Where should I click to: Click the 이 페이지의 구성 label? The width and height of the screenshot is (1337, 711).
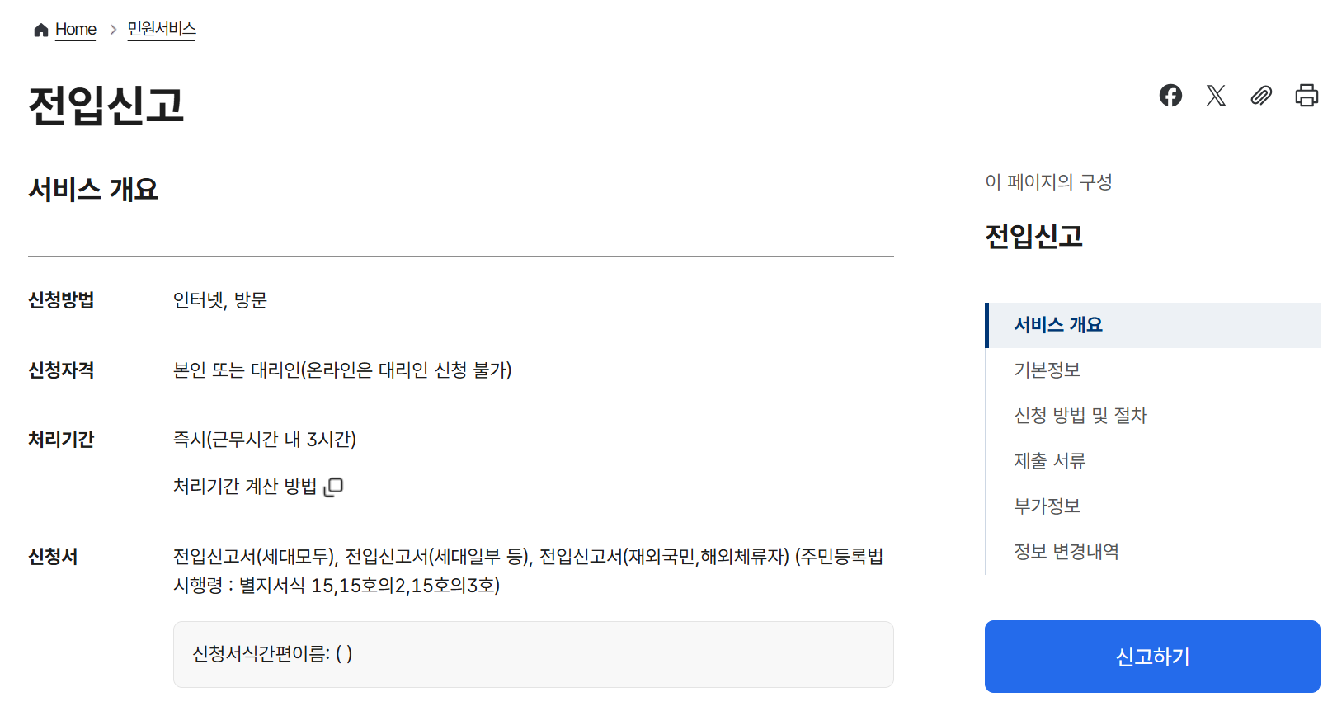point(1046,182)
